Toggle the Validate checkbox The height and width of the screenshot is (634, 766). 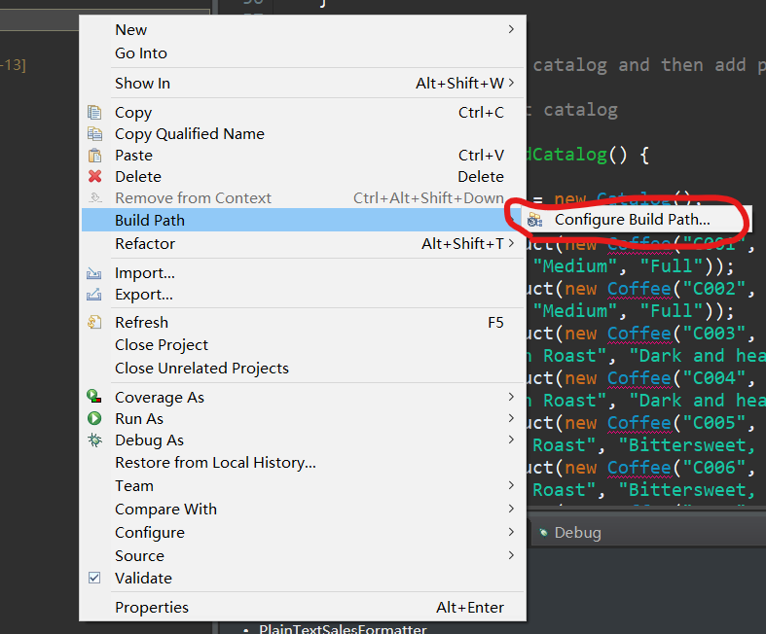(x=94, y=578)
